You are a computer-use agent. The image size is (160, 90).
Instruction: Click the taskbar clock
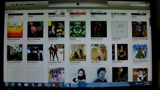tap(147, 83)
